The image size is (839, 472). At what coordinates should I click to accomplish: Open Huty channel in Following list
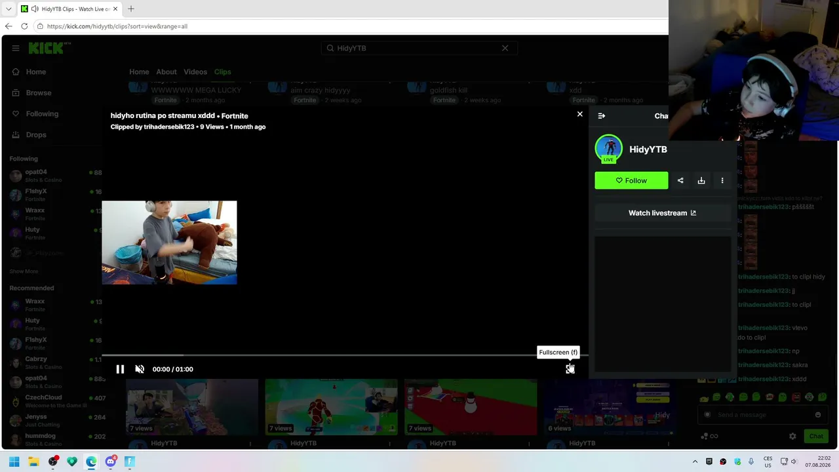pos(56,233)
